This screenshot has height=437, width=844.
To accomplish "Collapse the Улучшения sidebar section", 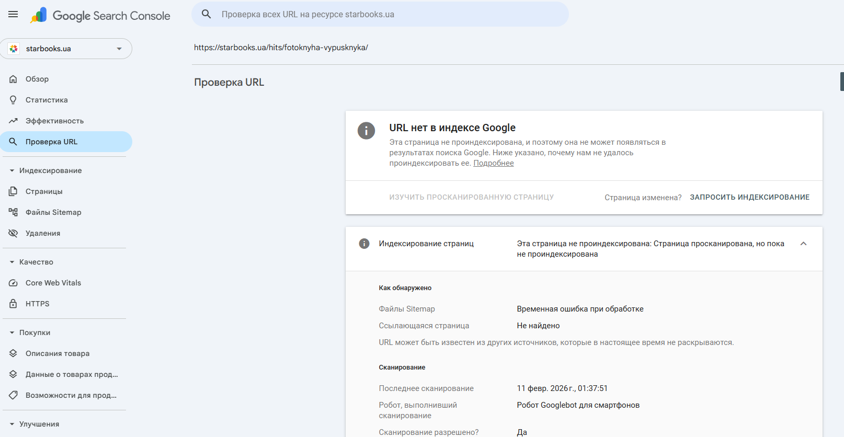I will [12, 424].
